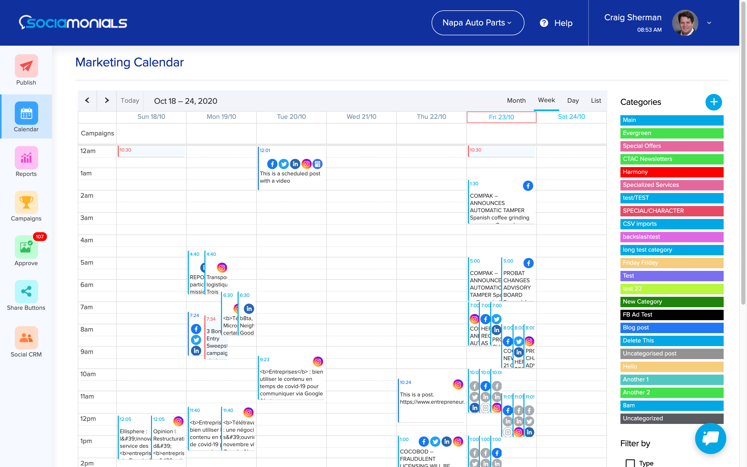
Task: Switch to List view tab
Action: [596, 100]
